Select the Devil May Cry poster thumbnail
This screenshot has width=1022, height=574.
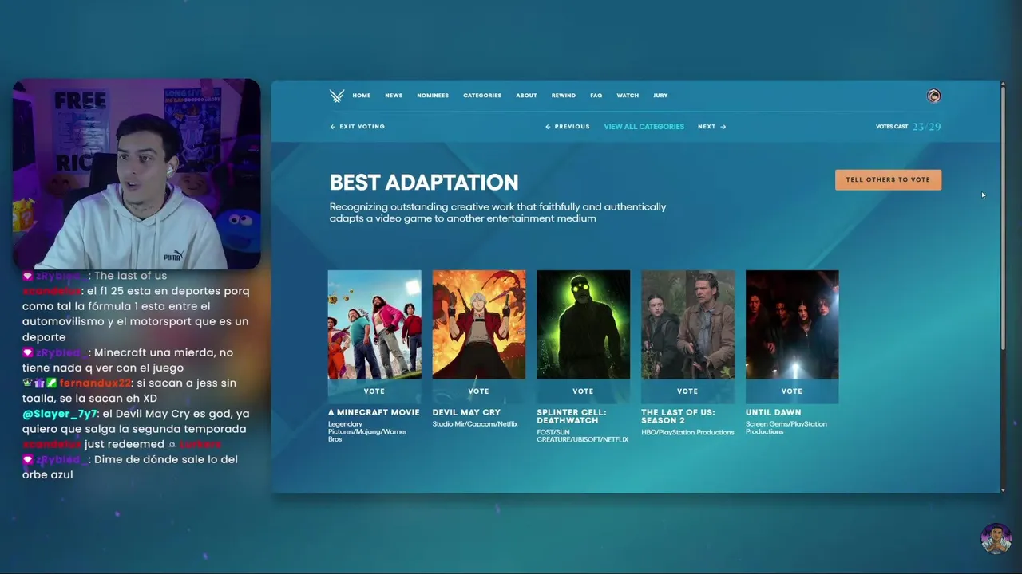[479, 324]
